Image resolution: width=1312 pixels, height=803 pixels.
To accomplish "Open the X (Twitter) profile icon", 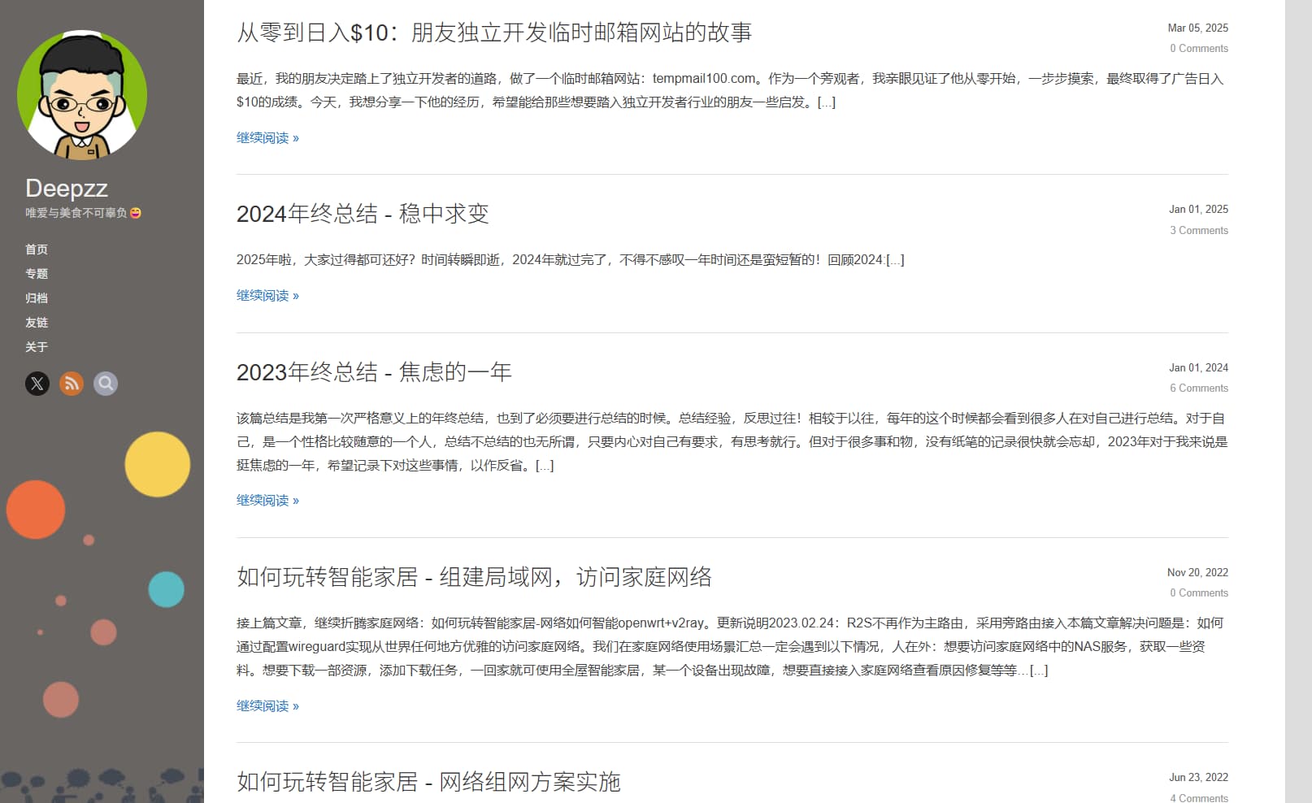I will point(37,384).
